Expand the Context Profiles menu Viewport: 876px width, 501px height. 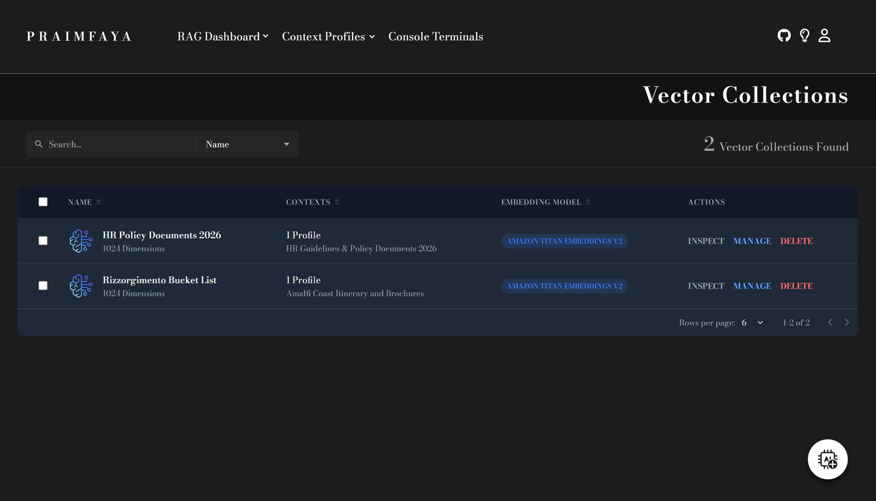pos(328,36)
